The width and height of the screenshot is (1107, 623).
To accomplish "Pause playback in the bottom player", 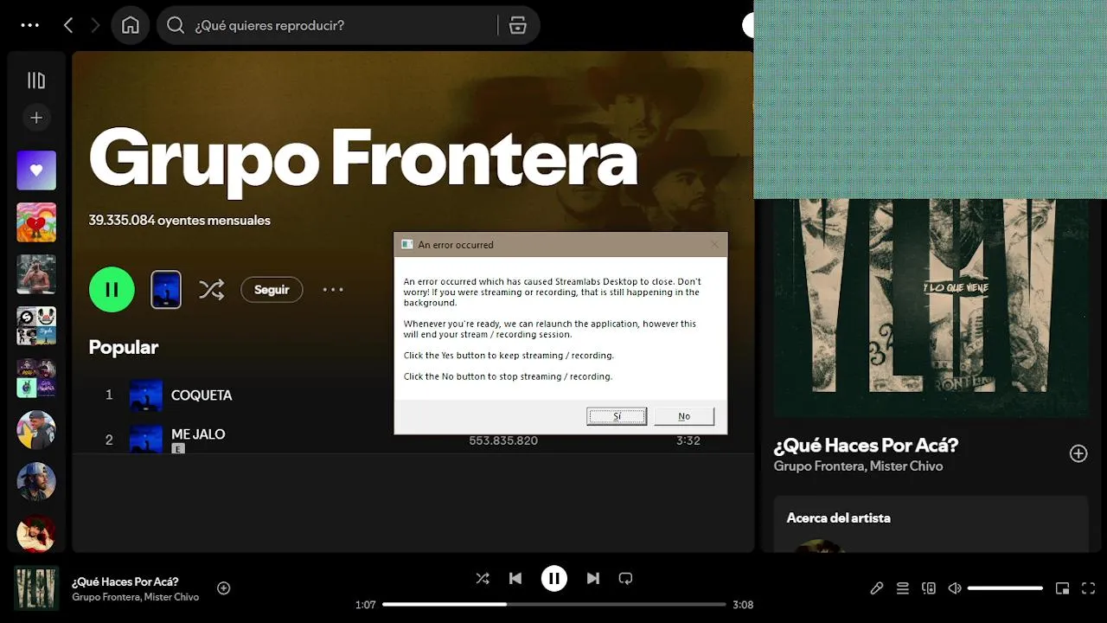I will (x=554, y=578).
